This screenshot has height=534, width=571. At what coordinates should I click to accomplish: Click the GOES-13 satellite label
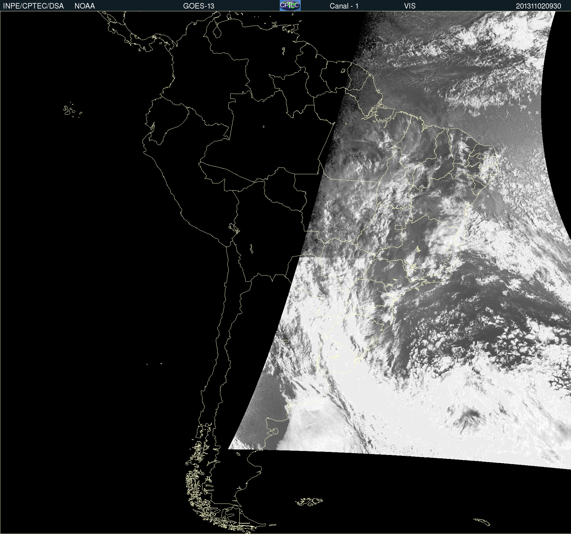point(199,6)
